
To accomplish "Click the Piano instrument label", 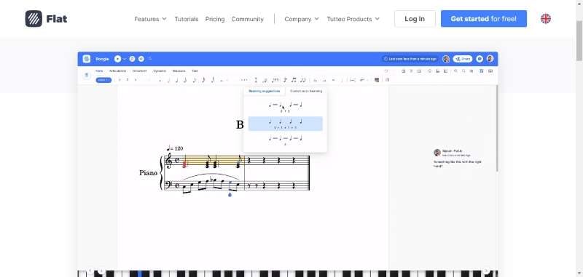I will [149, 173].
